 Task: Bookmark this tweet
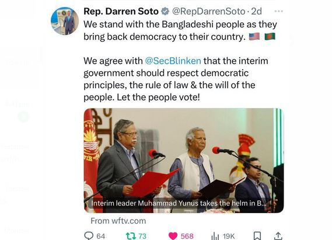(257, 236)
